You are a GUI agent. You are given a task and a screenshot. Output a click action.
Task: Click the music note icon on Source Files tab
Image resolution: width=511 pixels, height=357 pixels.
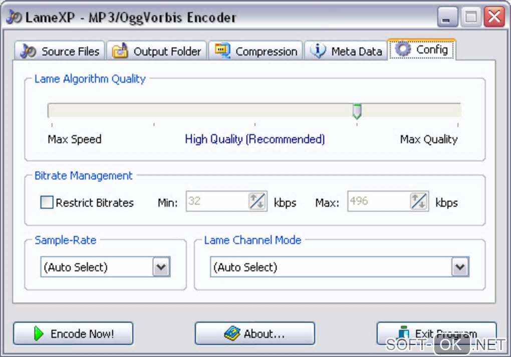tap(28, 51)
